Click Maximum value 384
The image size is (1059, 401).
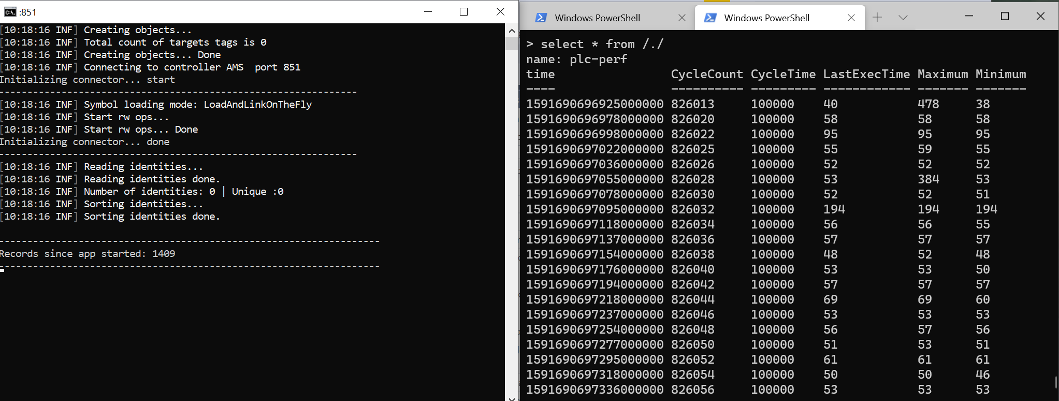[929, 179]
